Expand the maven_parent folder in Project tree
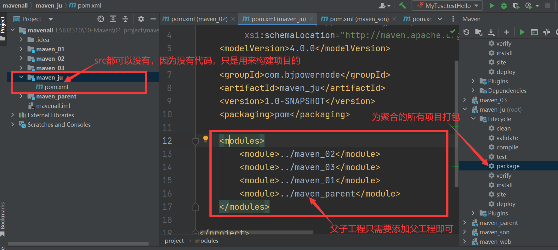Screen dimensions: 558x250 [x=21, y=96]
